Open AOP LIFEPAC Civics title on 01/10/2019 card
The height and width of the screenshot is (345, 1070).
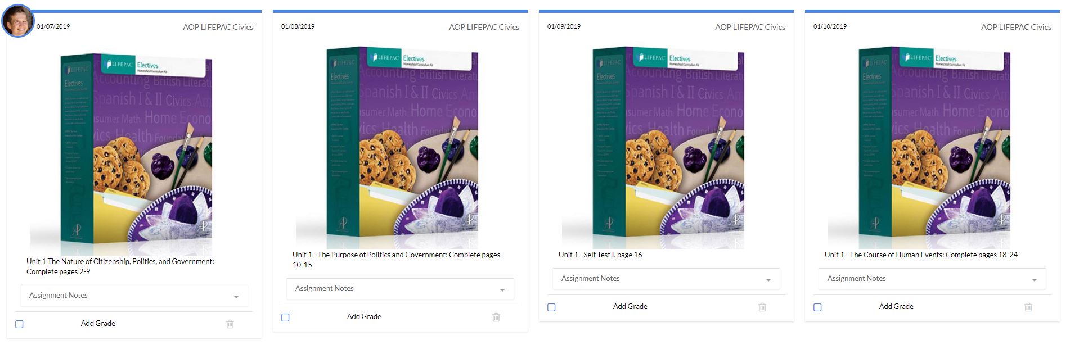point(1016,27)
